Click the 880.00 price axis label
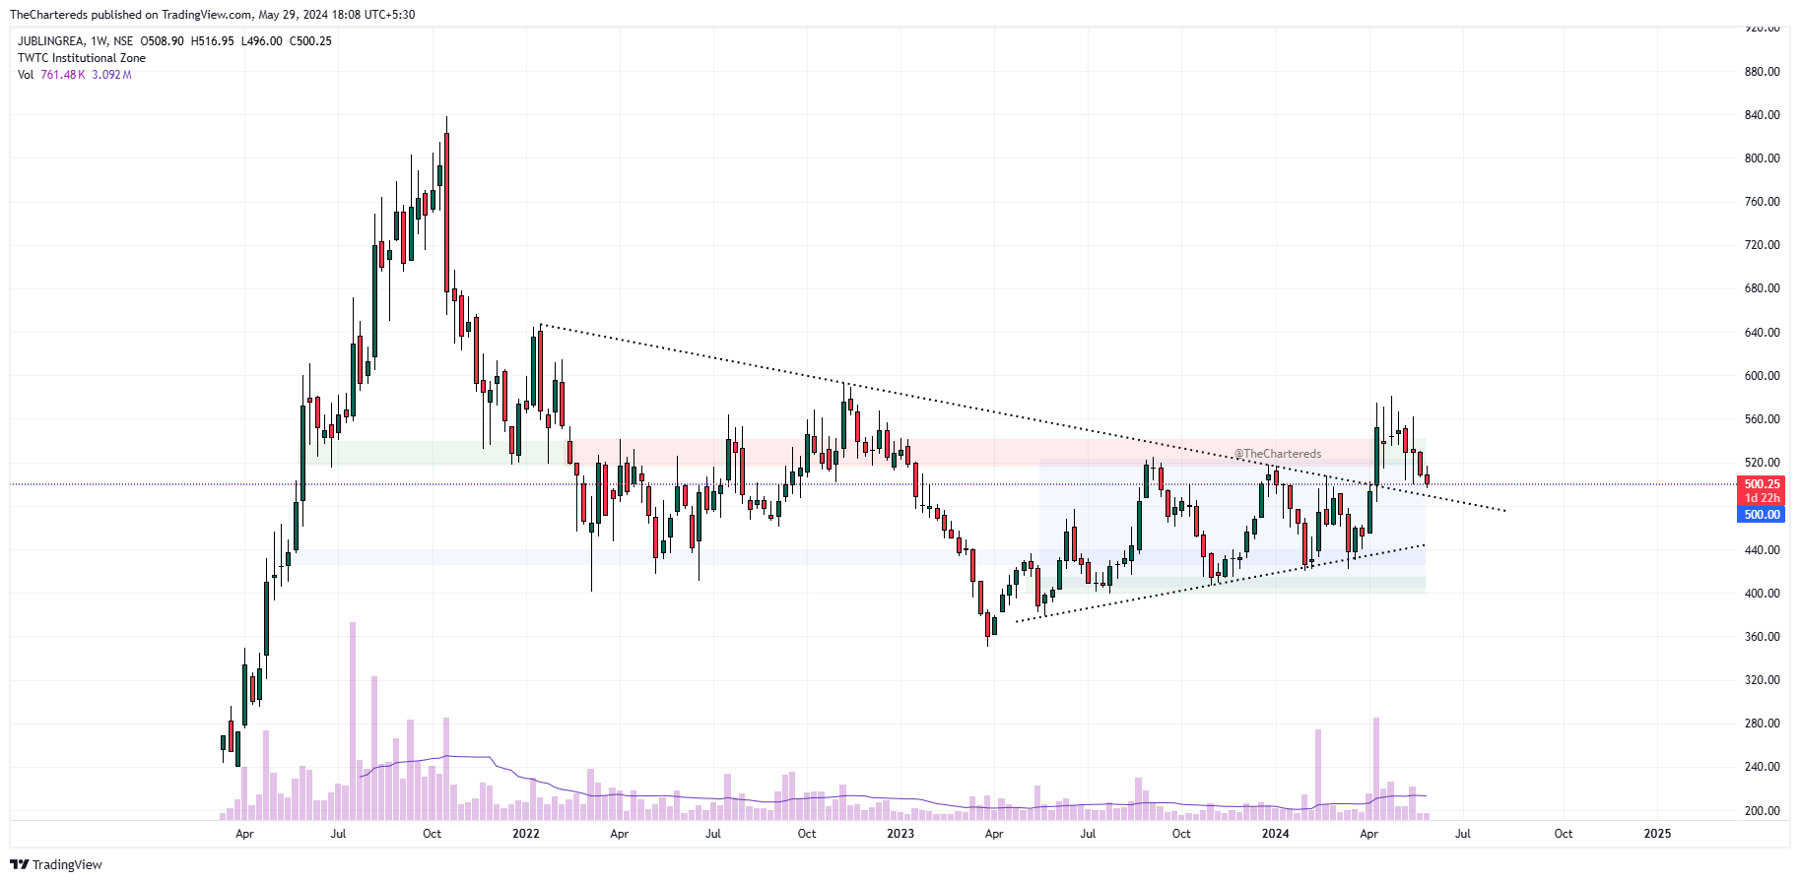The image size is (1800, 882). [x=1762, y=72]
